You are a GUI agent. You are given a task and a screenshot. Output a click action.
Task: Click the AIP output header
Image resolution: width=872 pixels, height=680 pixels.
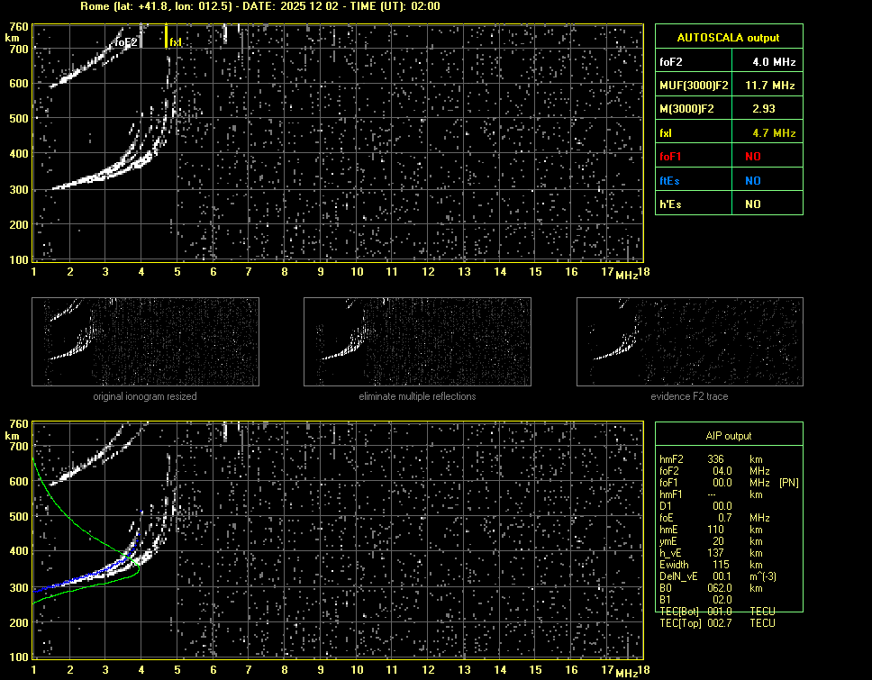point(728,436)
